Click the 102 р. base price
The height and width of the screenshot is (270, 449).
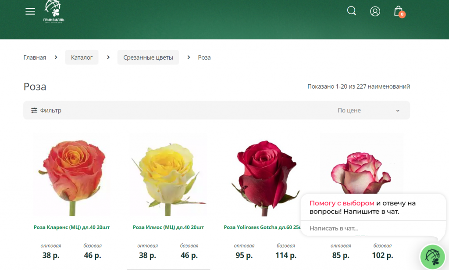[382, 255]
